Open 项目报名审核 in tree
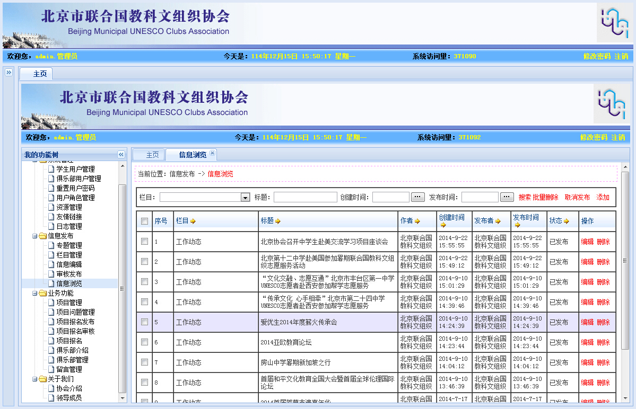Viewport: 636px width, 409px height. 75,331
